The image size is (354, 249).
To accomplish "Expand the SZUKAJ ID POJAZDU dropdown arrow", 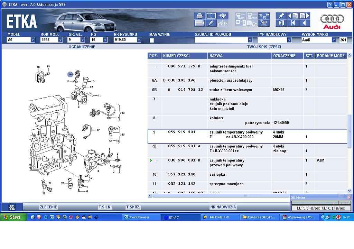I will (250, 40).
